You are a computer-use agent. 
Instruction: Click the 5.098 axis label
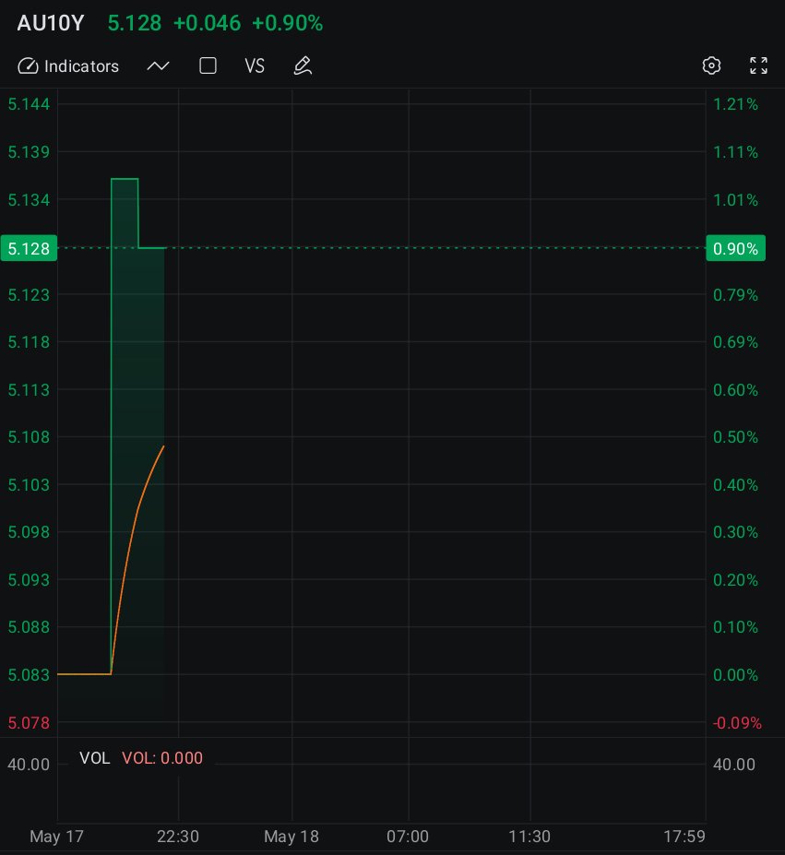pyautogui.click(x=29, y=531)
